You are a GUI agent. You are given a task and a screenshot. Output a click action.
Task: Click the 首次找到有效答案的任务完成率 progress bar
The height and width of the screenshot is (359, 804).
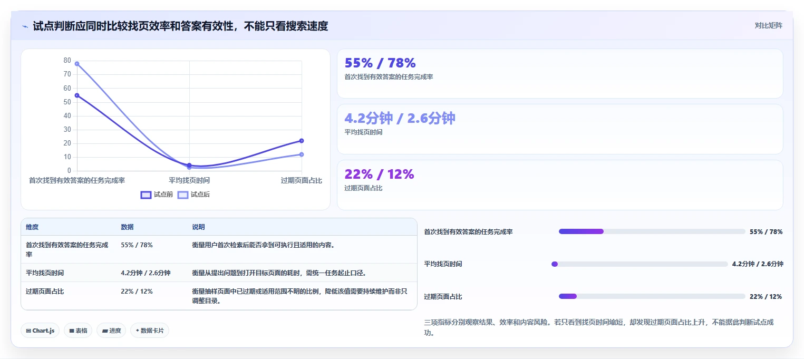tap(652, 231)
